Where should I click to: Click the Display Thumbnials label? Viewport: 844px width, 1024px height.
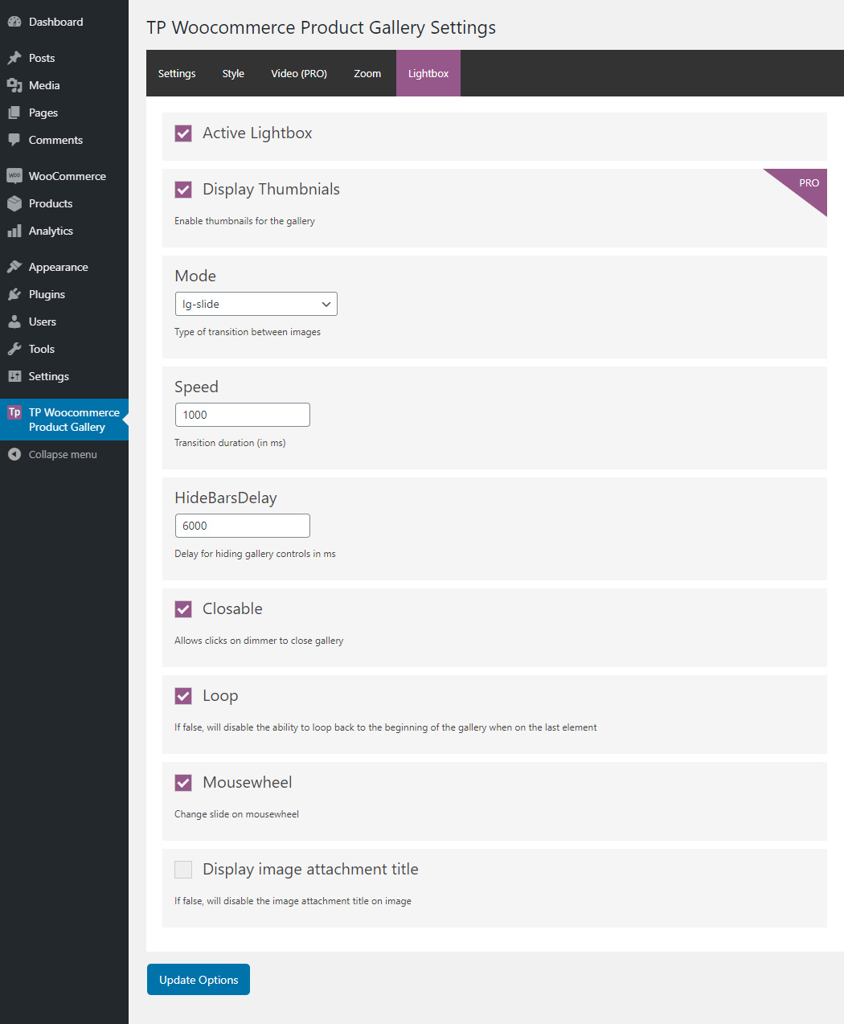click(271, 190)
